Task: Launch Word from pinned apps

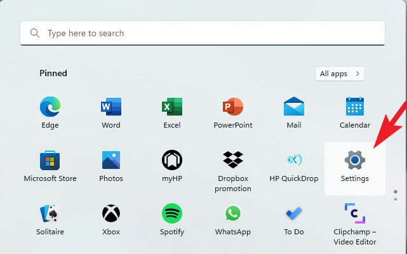Action: 111,107
